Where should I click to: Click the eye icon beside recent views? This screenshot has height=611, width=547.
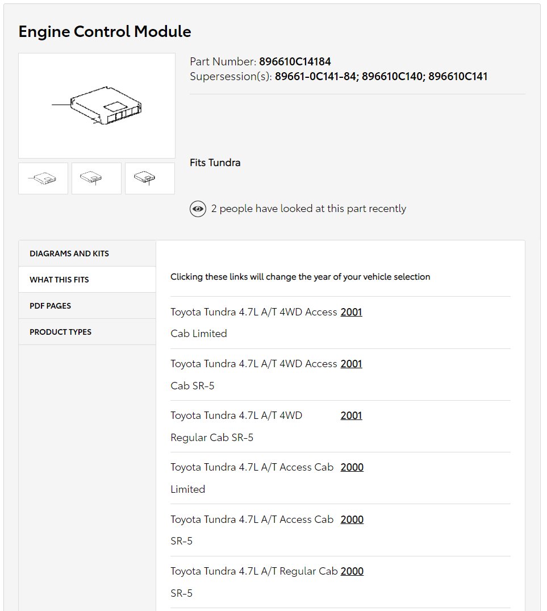[x=198, y=209]
